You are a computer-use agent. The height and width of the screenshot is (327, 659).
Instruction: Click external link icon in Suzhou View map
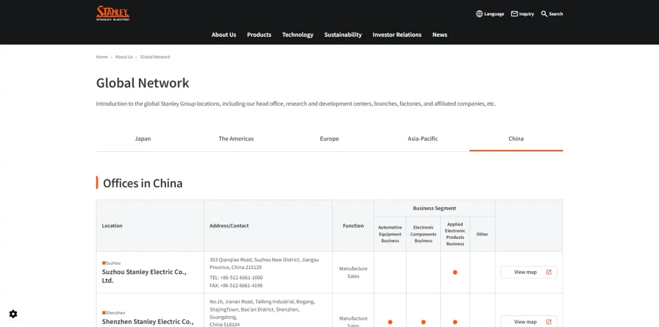click(x=549, y=272)
